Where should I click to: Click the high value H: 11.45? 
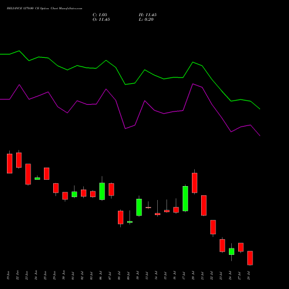(x=147, y=15)
